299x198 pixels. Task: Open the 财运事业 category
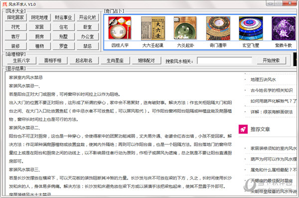click(x=63, y=17)
